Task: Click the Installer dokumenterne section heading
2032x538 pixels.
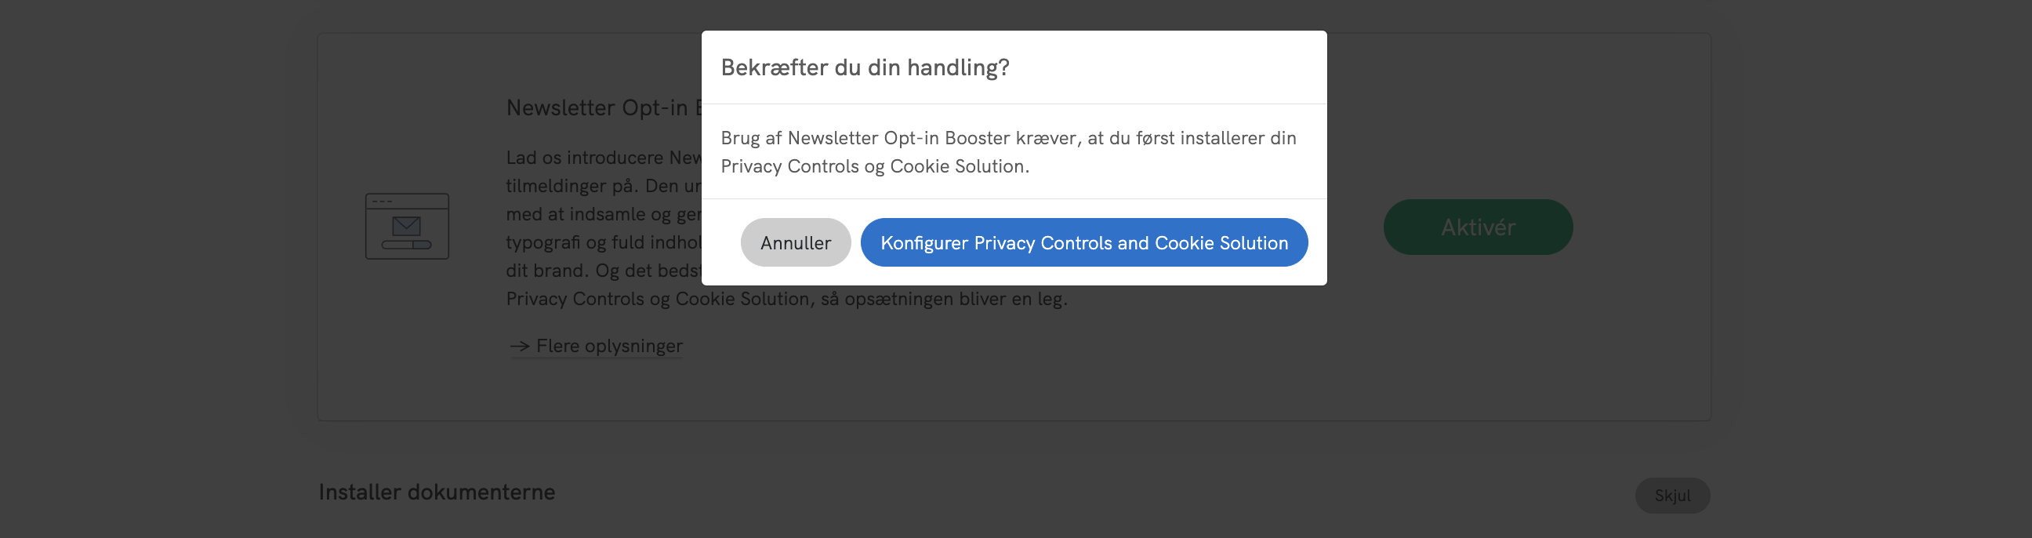Action: coord(436,493)
